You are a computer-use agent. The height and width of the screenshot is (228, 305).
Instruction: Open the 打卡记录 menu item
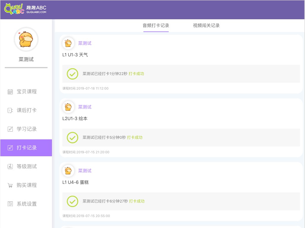tap(26, 148)
